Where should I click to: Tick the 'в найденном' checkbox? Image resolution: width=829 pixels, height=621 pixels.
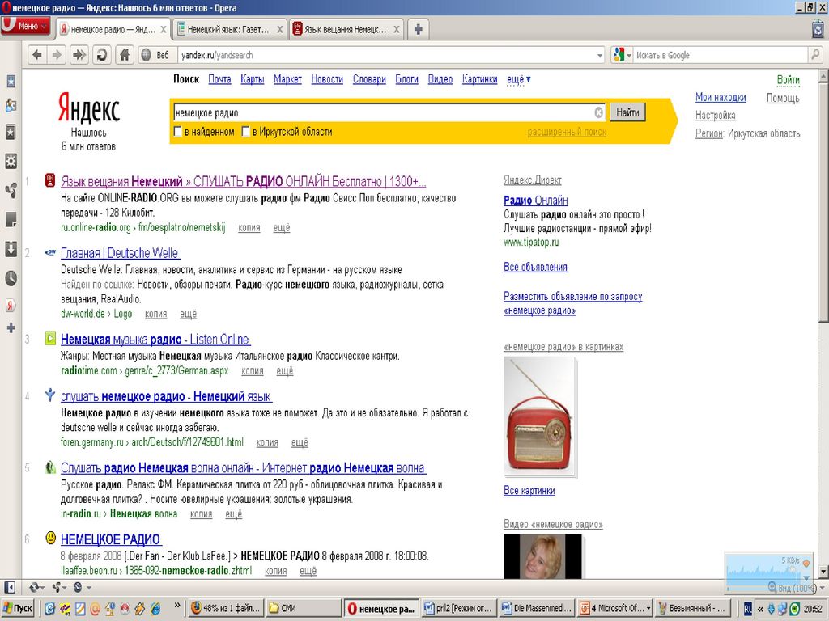[x=177, y=132]
